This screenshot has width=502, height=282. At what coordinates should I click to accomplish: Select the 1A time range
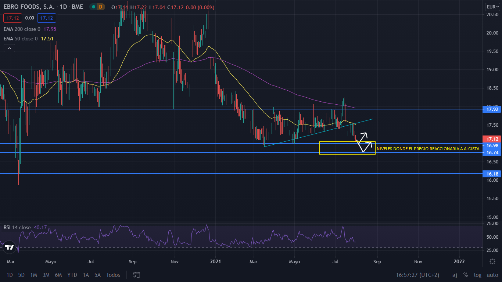[86, 275]
